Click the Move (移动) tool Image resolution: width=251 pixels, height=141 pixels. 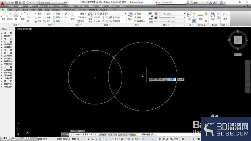[38, 14]
